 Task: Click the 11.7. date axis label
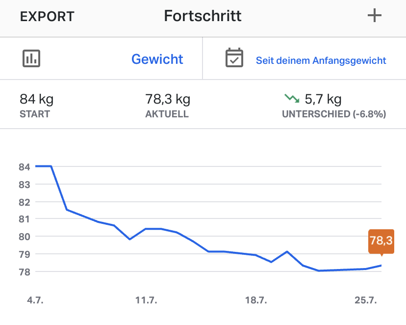(146, 300)
